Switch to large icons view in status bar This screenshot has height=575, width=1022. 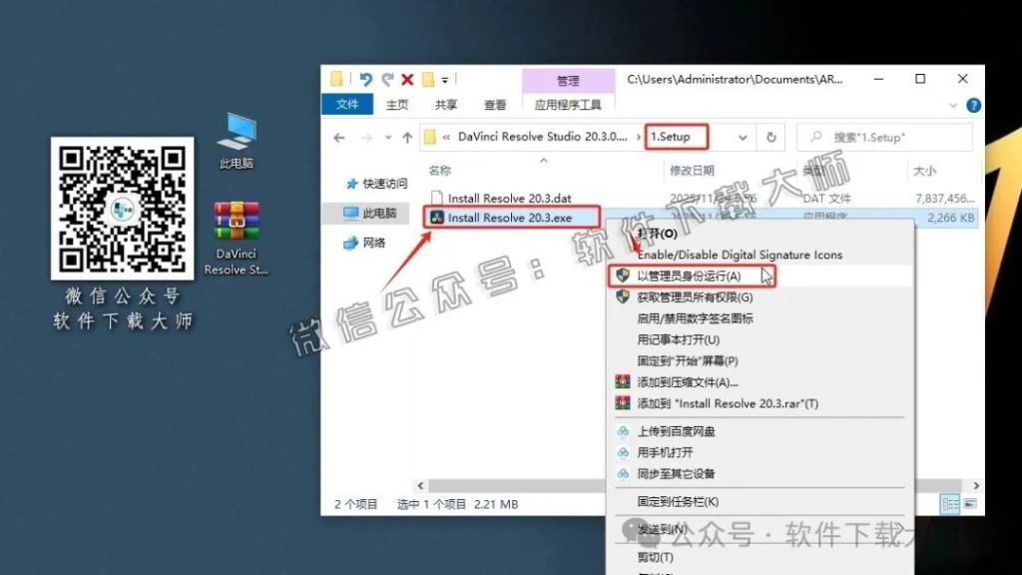(x=969, y=504)
